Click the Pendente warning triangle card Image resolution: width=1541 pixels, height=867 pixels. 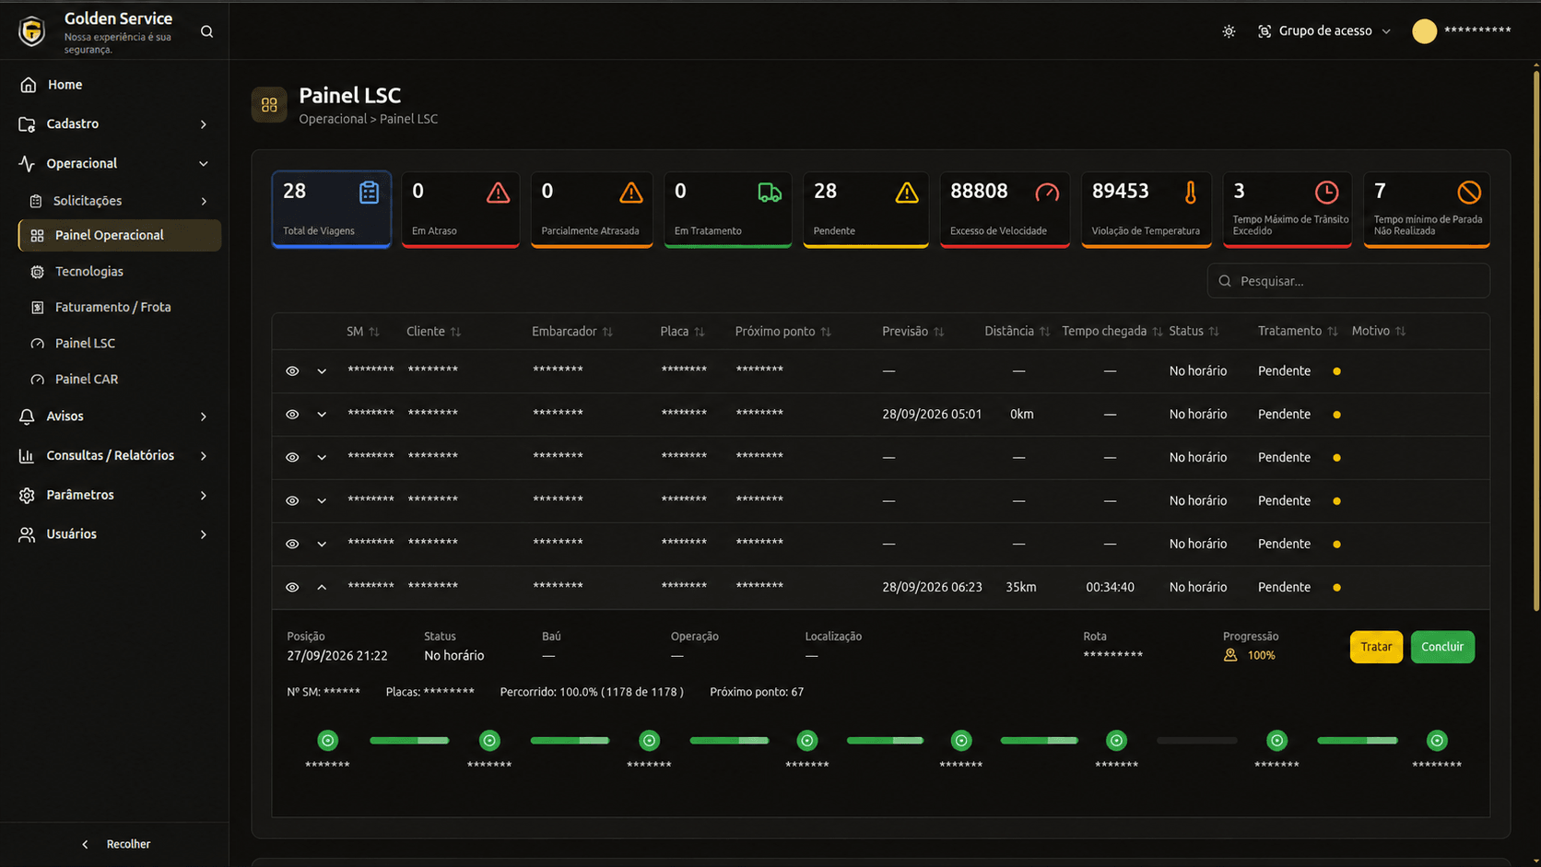point(865,209)
